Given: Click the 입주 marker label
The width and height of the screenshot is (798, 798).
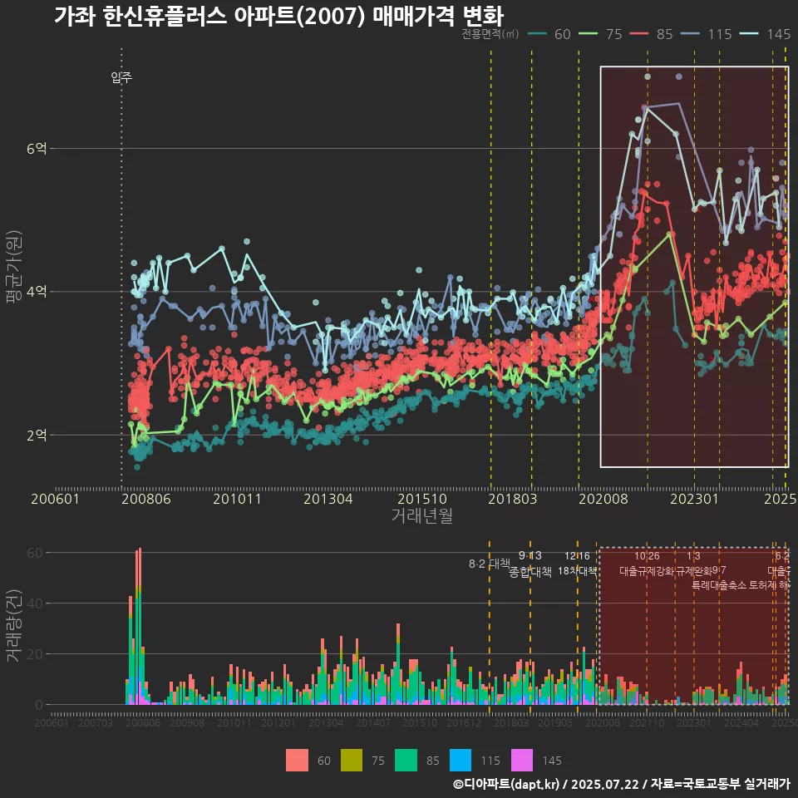Looking at the screenshot, I should coord(121,77).
